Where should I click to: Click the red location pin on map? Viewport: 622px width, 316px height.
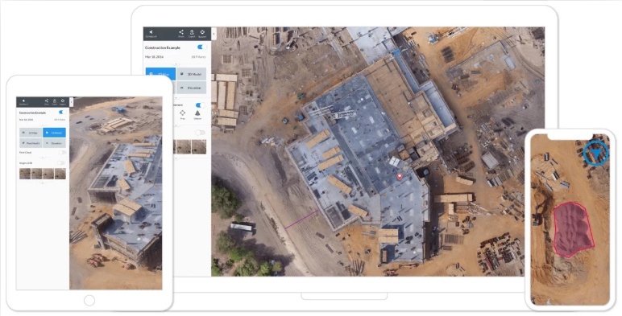[x=400, y=177]
